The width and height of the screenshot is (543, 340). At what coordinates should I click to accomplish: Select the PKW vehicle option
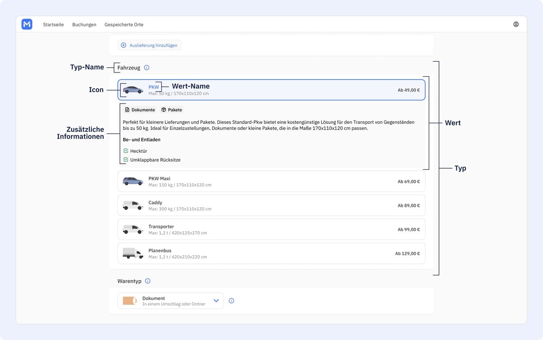271,90
